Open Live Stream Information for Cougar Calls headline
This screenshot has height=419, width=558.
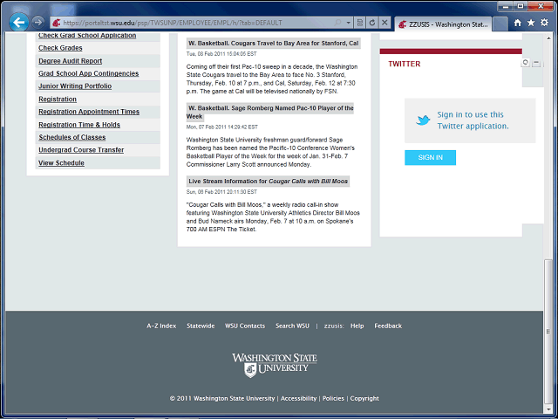point(268,181)
